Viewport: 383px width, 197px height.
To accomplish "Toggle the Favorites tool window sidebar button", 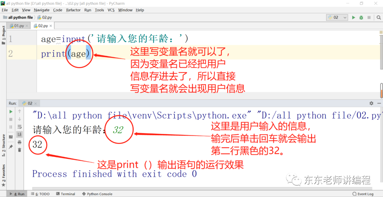I will [4, 175].
